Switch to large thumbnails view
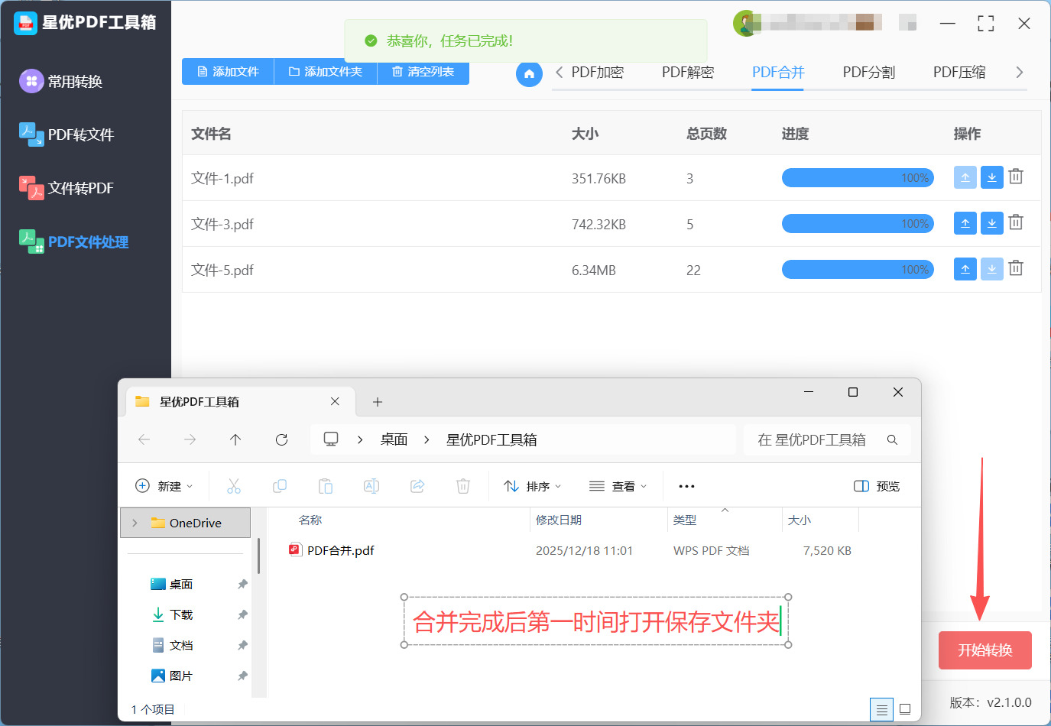1051x726 pixels. [x=905, y=709]
